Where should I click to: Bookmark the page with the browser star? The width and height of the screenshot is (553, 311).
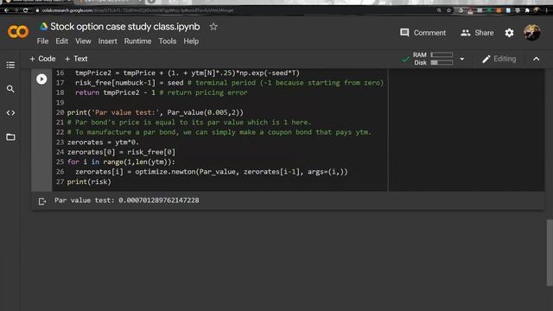coord(448,10)
